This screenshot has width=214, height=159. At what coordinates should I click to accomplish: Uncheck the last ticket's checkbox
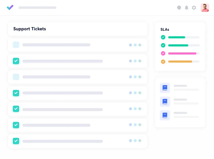pos(16,141)
